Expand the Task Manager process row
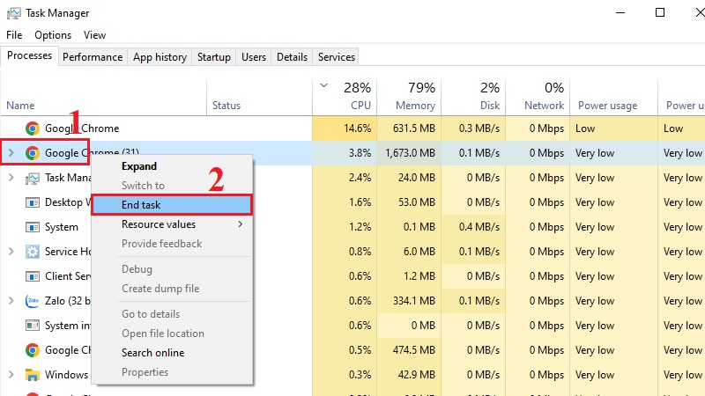 pyautogui.click(x=11, y=178)
